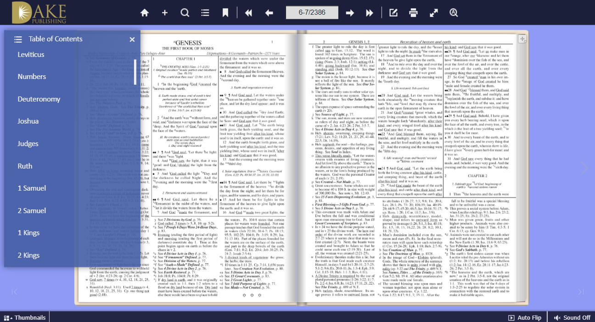
Task: Click the Dake Publishing logo
Action: 39,12
